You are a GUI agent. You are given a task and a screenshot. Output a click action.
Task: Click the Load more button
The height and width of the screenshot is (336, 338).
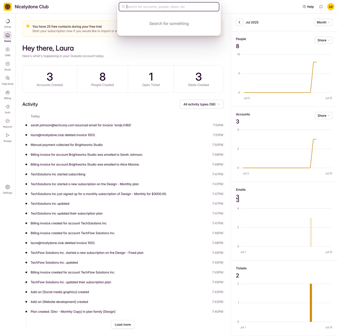click(x=123, y=324)
